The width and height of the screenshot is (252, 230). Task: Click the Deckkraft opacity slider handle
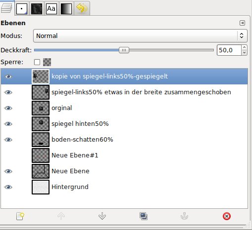(x=124, y=50)
